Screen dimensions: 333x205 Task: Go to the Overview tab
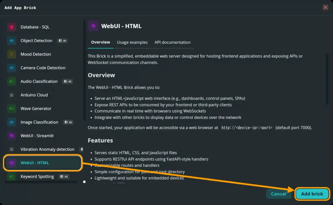coord(100,42)
